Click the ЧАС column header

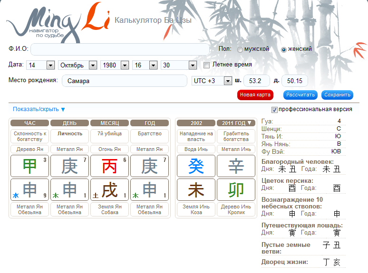point(29,123)
